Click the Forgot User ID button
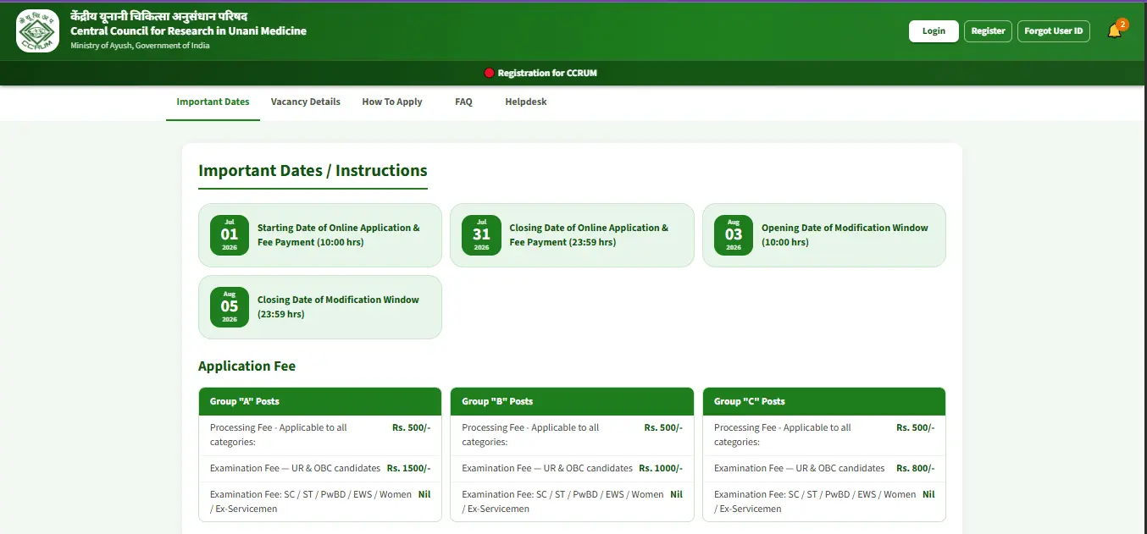Image resolution: width=1147 pixels, height=534 pixels. 1054,31
